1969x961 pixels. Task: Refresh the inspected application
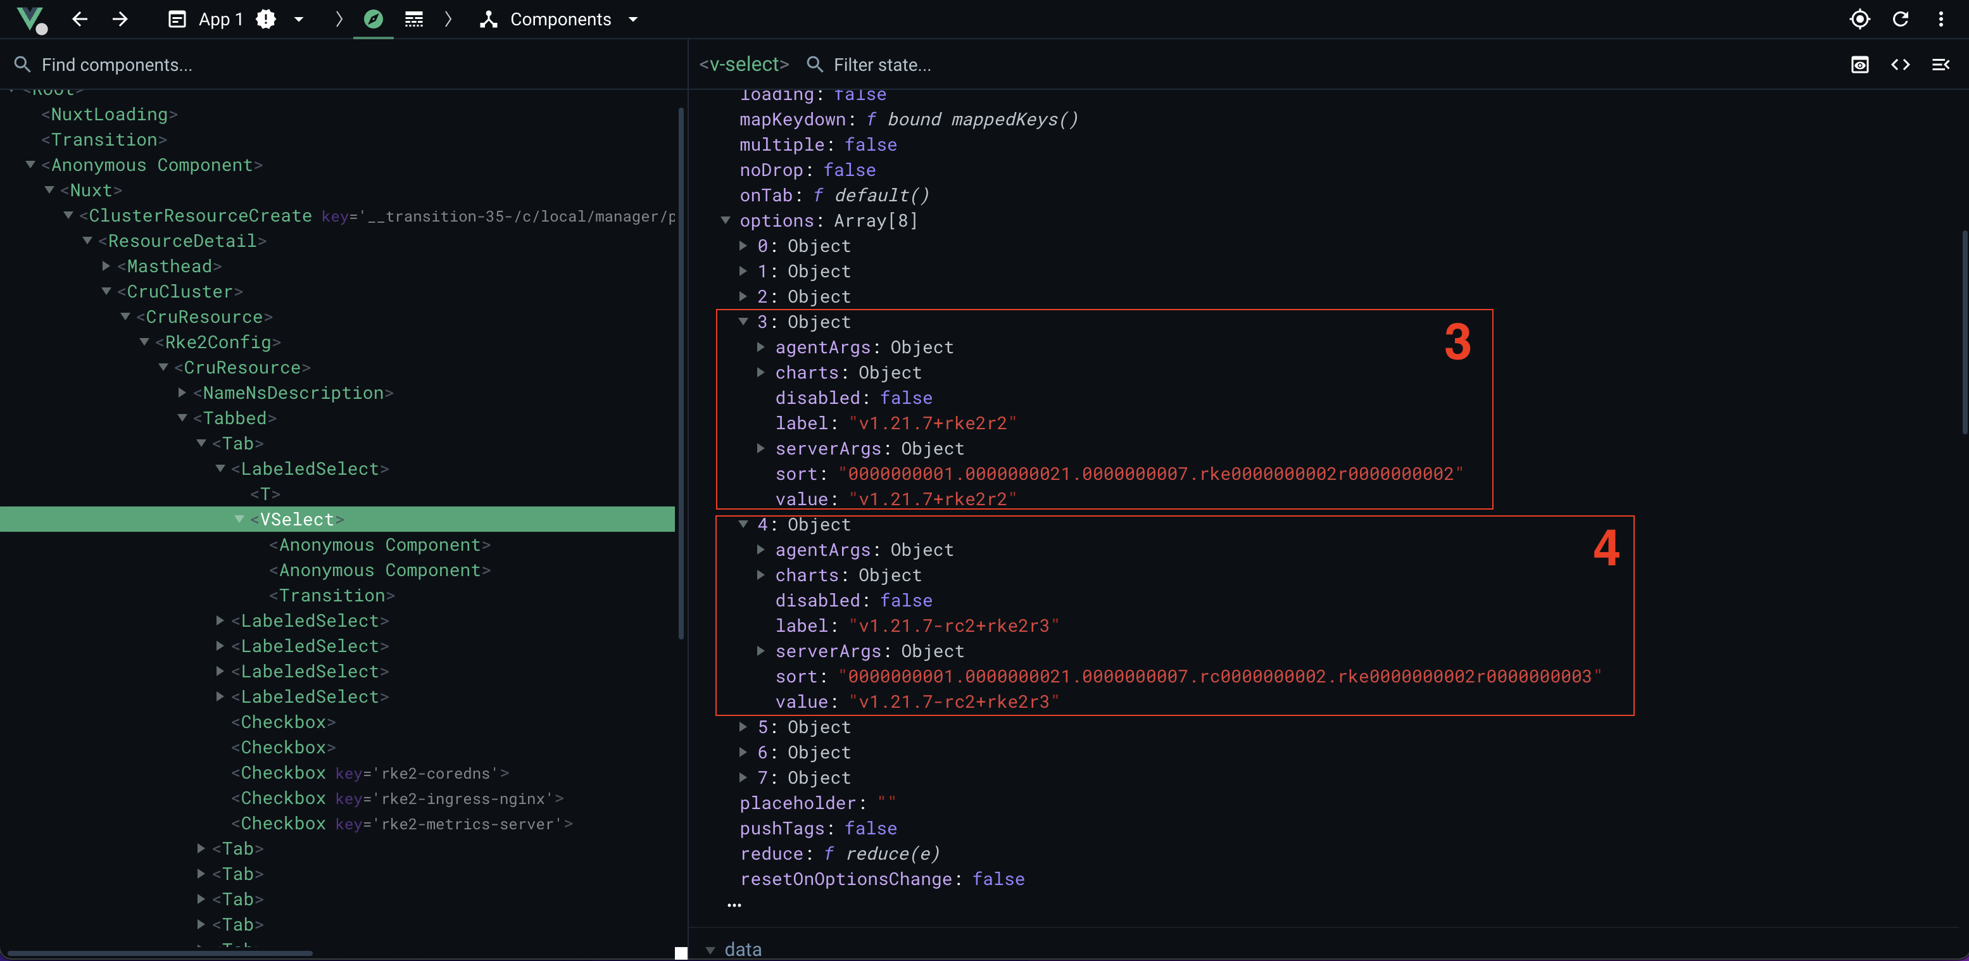coord(1901,19)
